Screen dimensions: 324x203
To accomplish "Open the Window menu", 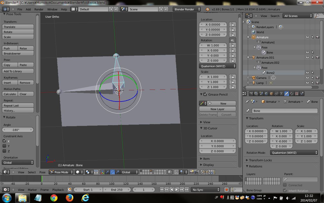I will point(52,9).
